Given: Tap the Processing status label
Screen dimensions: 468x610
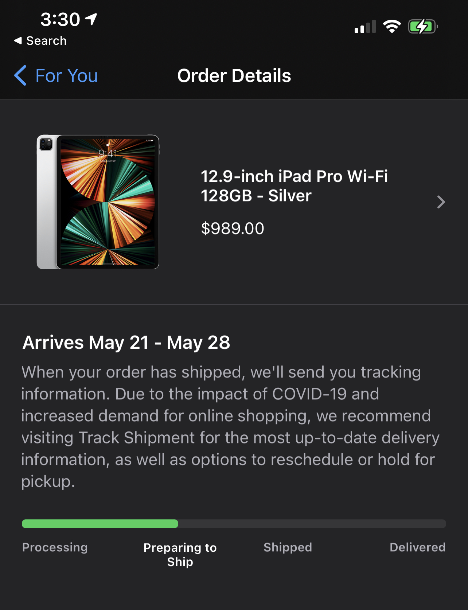Looking at the screenshot, I should click(55, 547).
